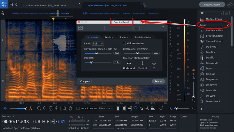Choose the time selection tool
Viewport: 234px width, 132px height.
118,108
